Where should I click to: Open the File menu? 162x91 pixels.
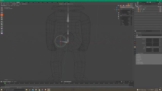3,2
